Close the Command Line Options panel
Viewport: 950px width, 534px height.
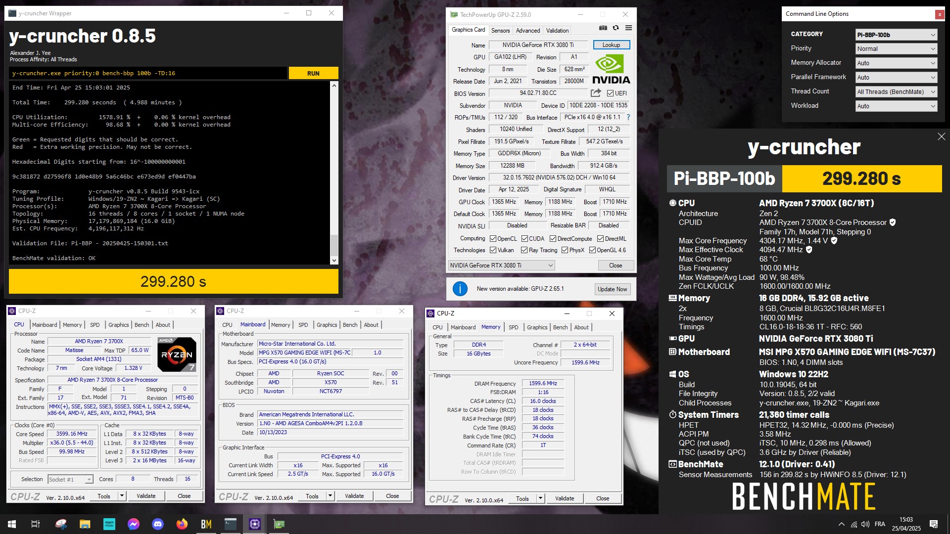tap(939, 14)
